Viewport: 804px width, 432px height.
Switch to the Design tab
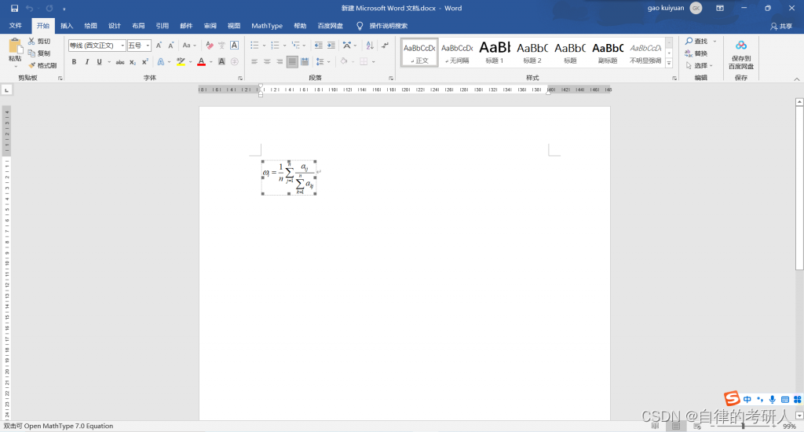[x=115, y=26]
